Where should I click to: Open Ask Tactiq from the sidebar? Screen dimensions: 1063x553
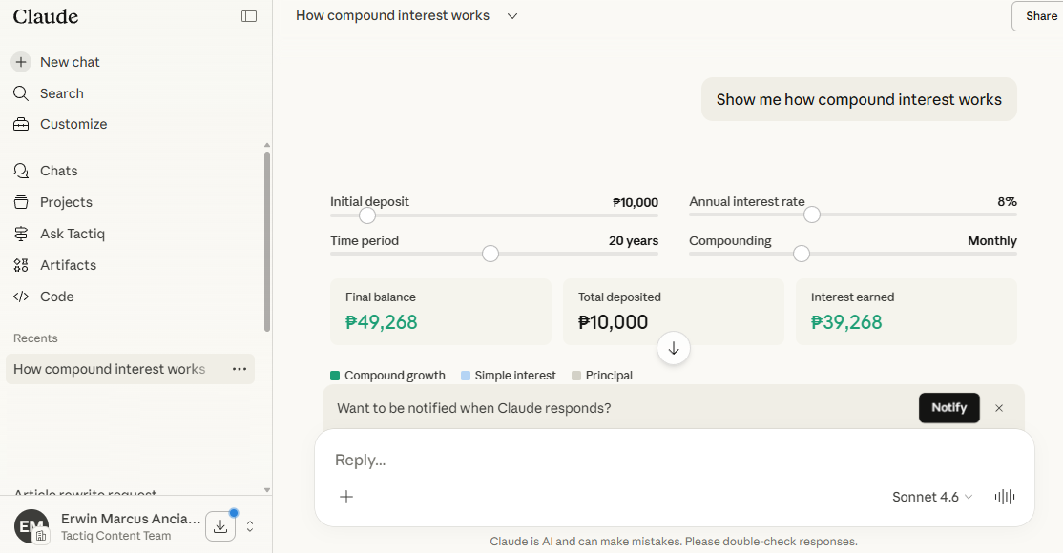(x=59, y=234)
